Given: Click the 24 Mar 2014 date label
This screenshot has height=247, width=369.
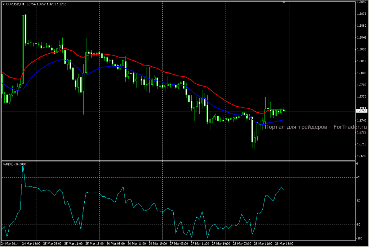Looking at the screenshot, I should click(x=10, y=243).
